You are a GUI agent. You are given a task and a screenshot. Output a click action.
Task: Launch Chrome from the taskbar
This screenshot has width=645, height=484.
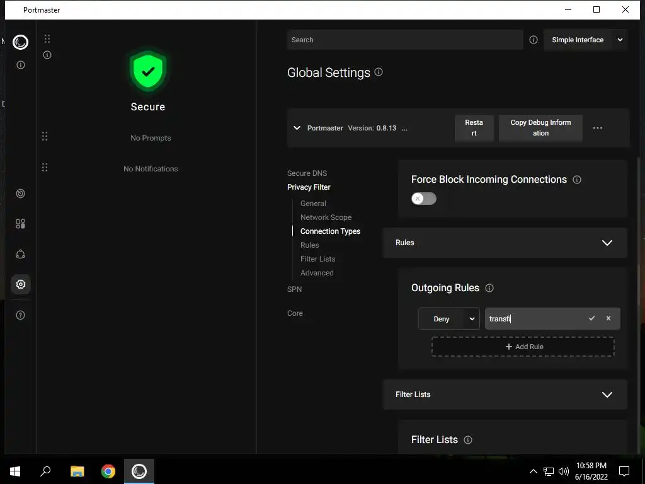[x=108, y=471]
